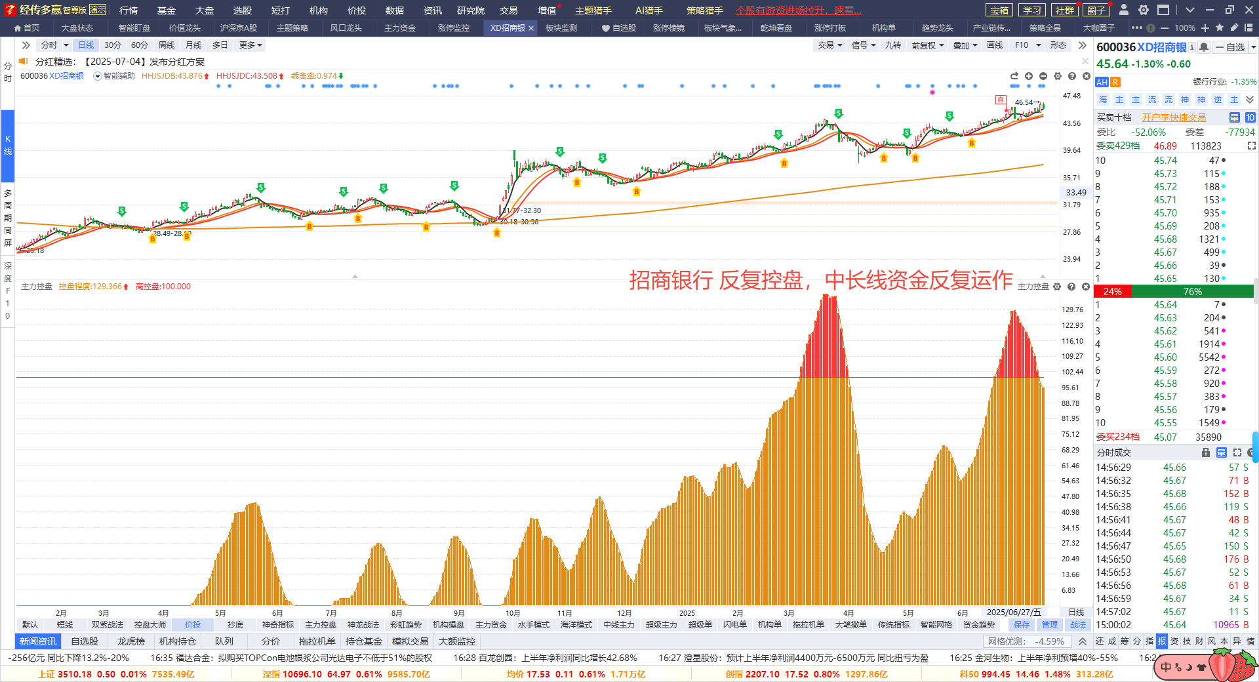Viewport: 1259px width, 682px height.
Task: Open the 研究院 menu
Action: [471, 10]
